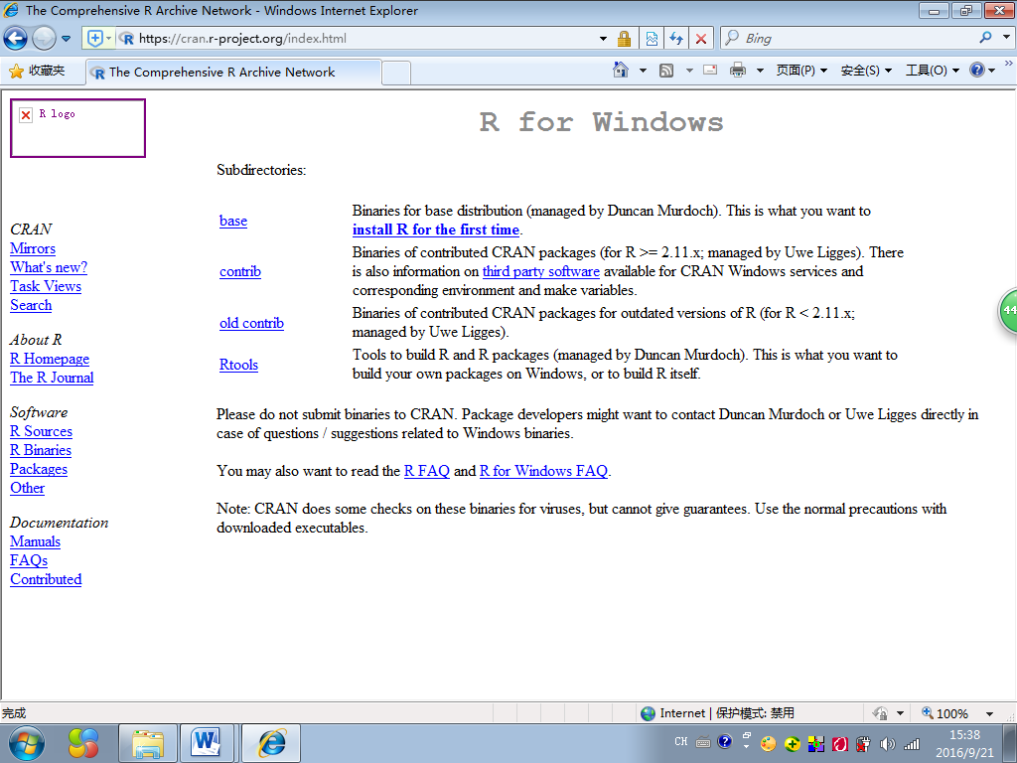1017x763 pixels.
Task: Open the Manuals link
Action: coord(35,541)
